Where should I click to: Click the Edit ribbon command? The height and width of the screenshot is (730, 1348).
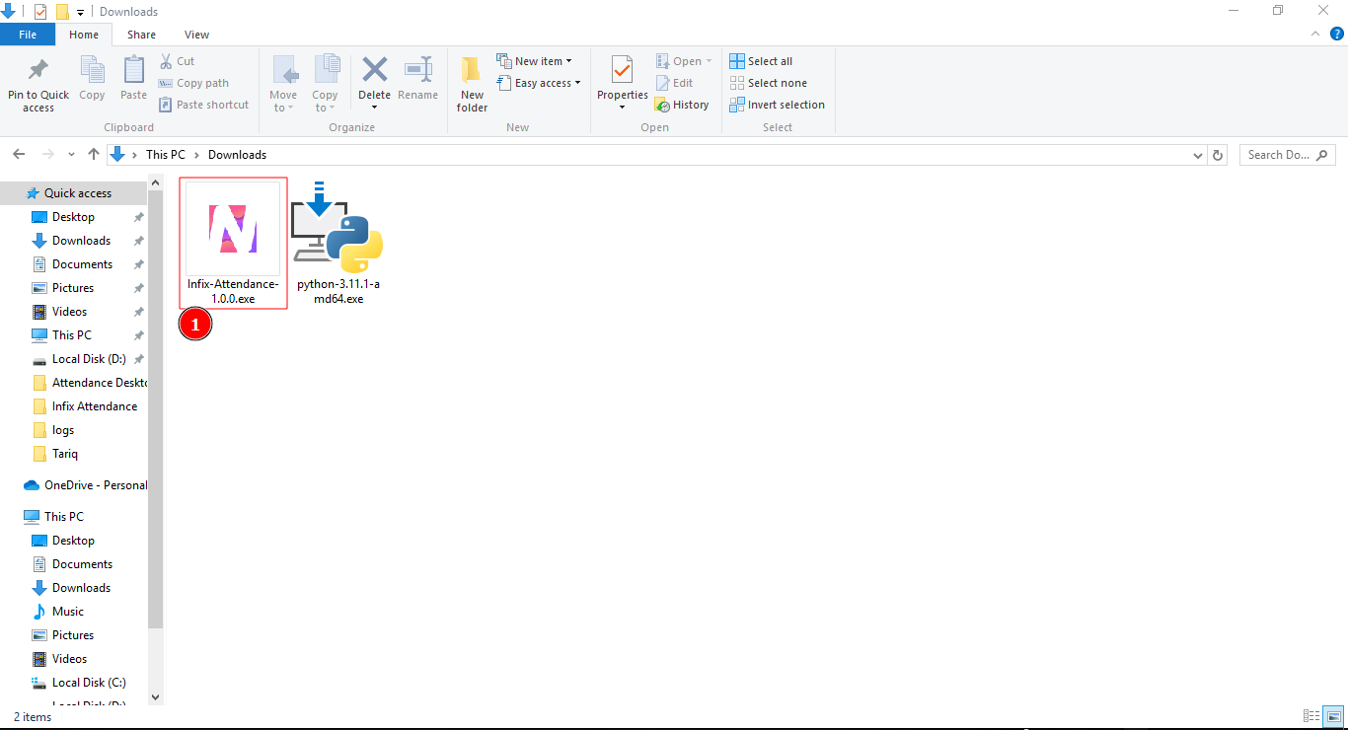(675, 83)
